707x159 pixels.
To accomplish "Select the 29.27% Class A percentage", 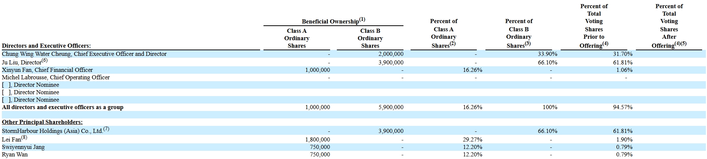I will pyautogui.click(x=472, y=140).
